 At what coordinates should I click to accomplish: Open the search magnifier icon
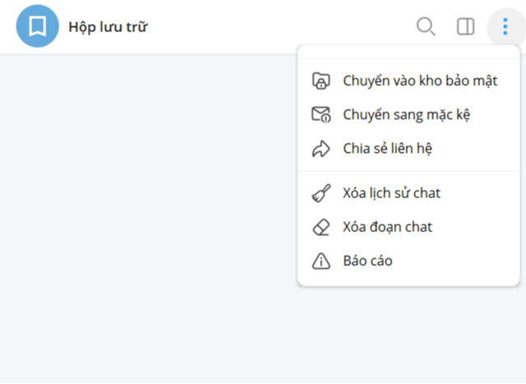point(426,26)
